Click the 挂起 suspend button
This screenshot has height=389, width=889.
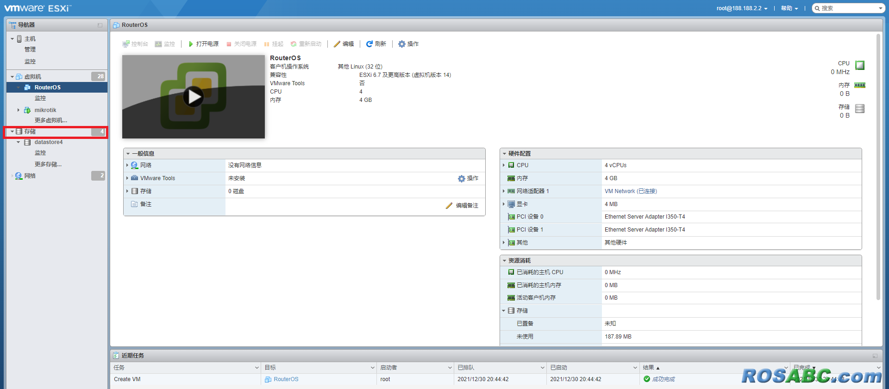[x=273, y=44]
